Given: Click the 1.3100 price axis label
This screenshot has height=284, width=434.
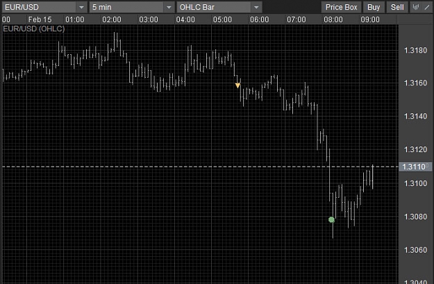Looking at the screenshot, I should [x=415, y=183].
